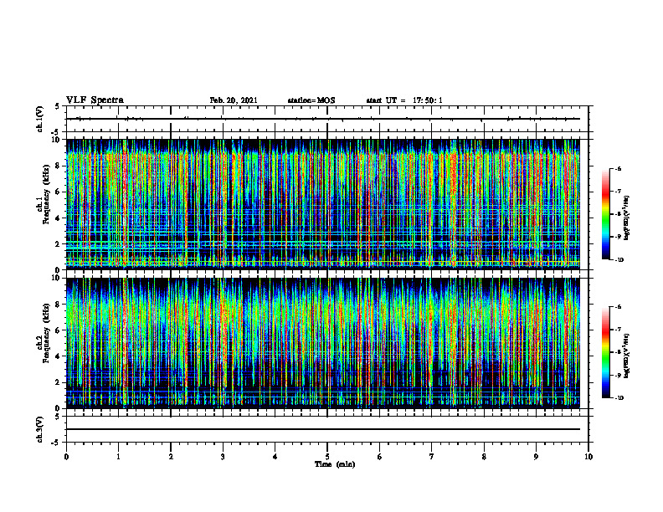Select the 'start UT = 17:50: 1' text
The height and width of the screenshot is (512, 663).
point(404,100)
